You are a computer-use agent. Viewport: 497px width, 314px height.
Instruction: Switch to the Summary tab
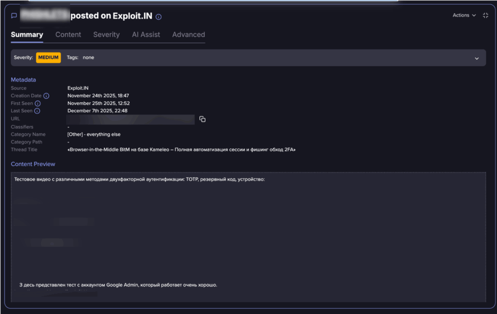tap(27, 35)
